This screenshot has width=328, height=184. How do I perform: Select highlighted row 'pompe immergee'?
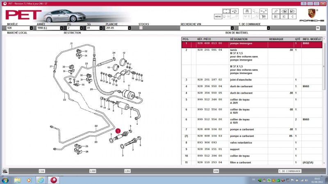252,45
